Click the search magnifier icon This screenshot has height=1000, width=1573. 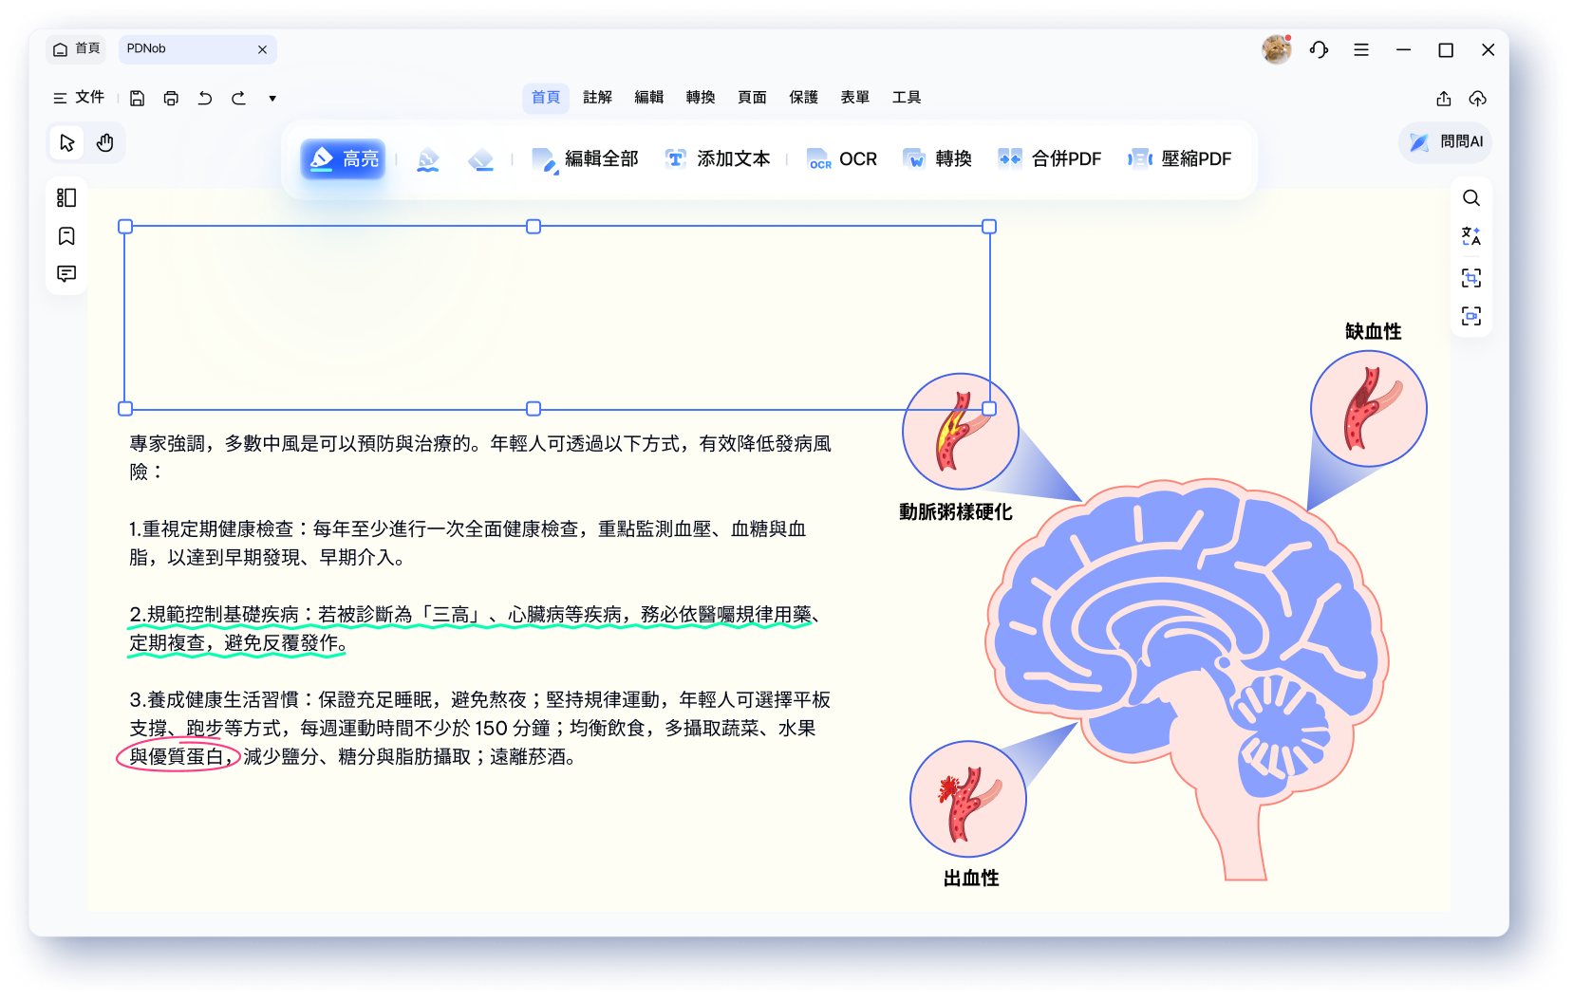coord(1471,197)
